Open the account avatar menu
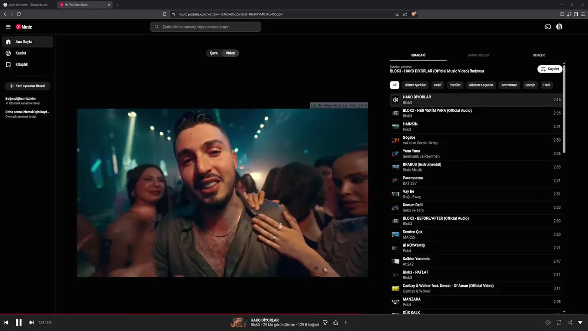Image resolution: width=588 pixels, height=331 pixels. [x=559, y=27]
